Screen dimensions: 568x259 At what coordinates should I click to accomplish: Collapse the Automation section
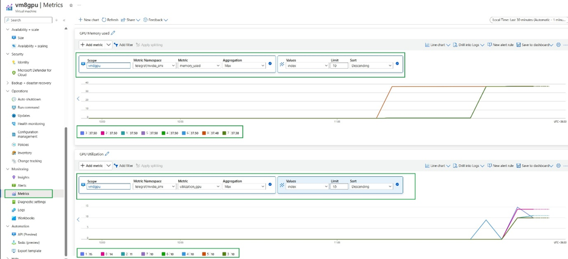click(x=8, y=226)
